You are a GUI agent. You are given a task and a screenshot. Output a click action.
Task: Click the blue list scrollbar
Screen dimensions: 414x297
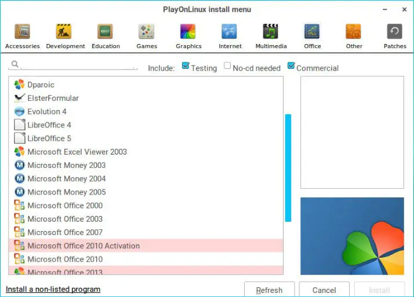[x=288, y=168]
